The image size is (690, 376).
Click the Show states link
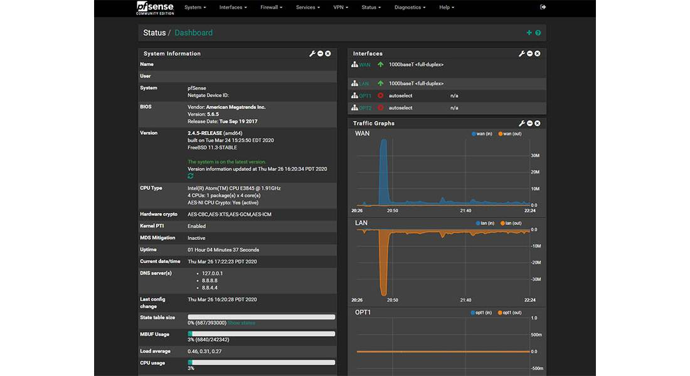[x=242, y=323]
